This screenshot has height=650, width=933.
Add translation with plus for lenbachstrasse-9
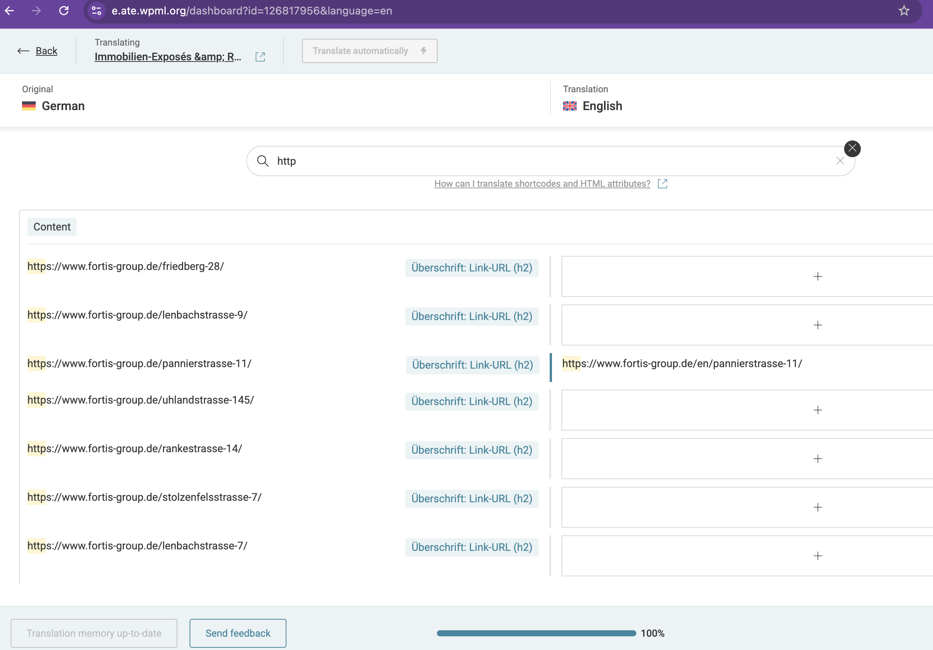point(818,325)
